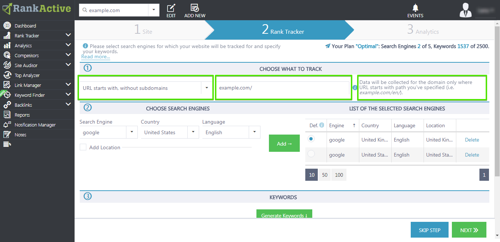Click the Site Auditor sidebar icon
Image resolution: width=500 pixels, height=242 pixels.
(x=7, y=65)
